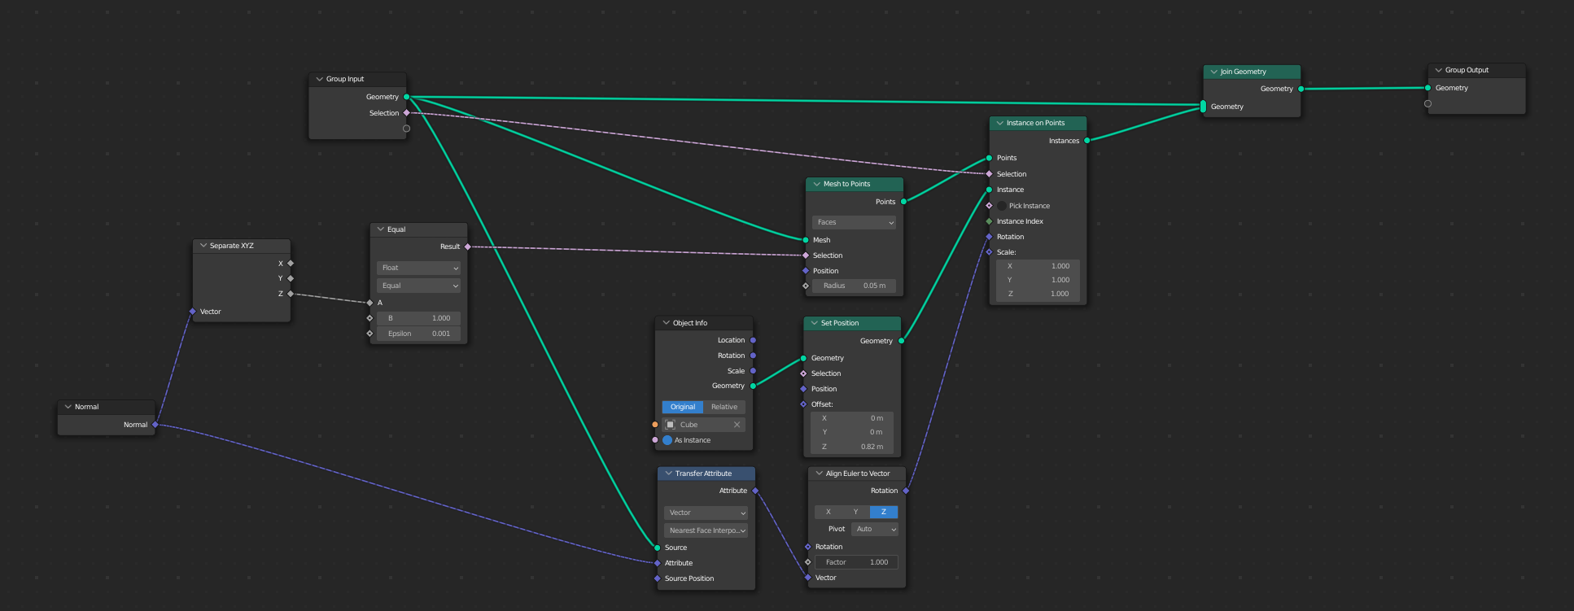Select the Relative transform space
Image resolution: width=1574 pixels, height=611 pixels.
point(724,407)
